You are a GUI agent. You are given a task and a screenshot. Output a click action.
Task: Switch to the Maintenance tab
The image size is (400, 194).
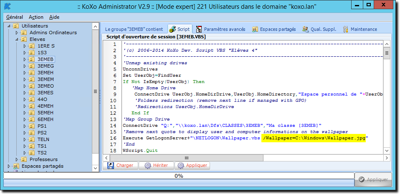click(360, 29)
